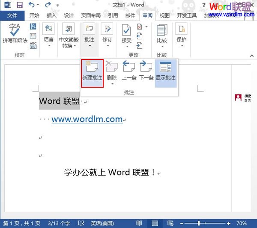Click the comment author avatar in margin
Screen dimensions: 257x228
point(238,98)
